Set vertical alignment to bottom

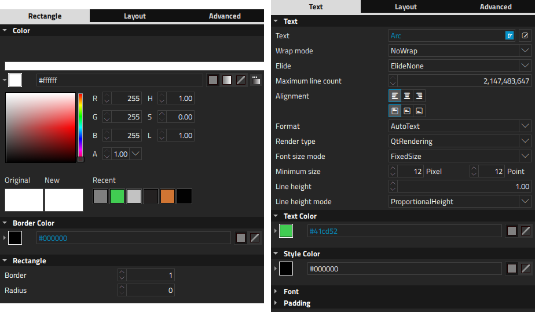(419, 110)
